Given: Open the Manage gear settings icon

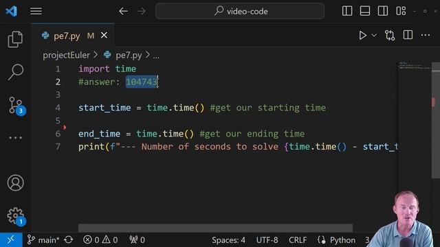Looking at the screenshot, I should click(x=16, y=216).
